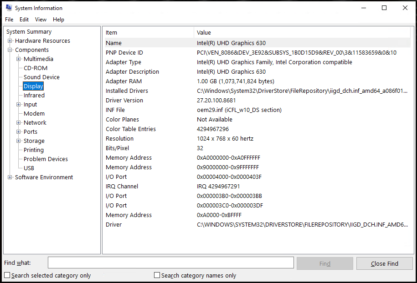
Task: Expand the Storage node
Action: (x=18, y=141)
